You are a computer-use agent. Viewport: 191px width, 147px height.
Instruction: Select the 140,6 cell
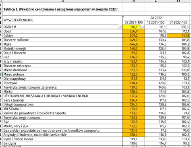coord(156,87)
